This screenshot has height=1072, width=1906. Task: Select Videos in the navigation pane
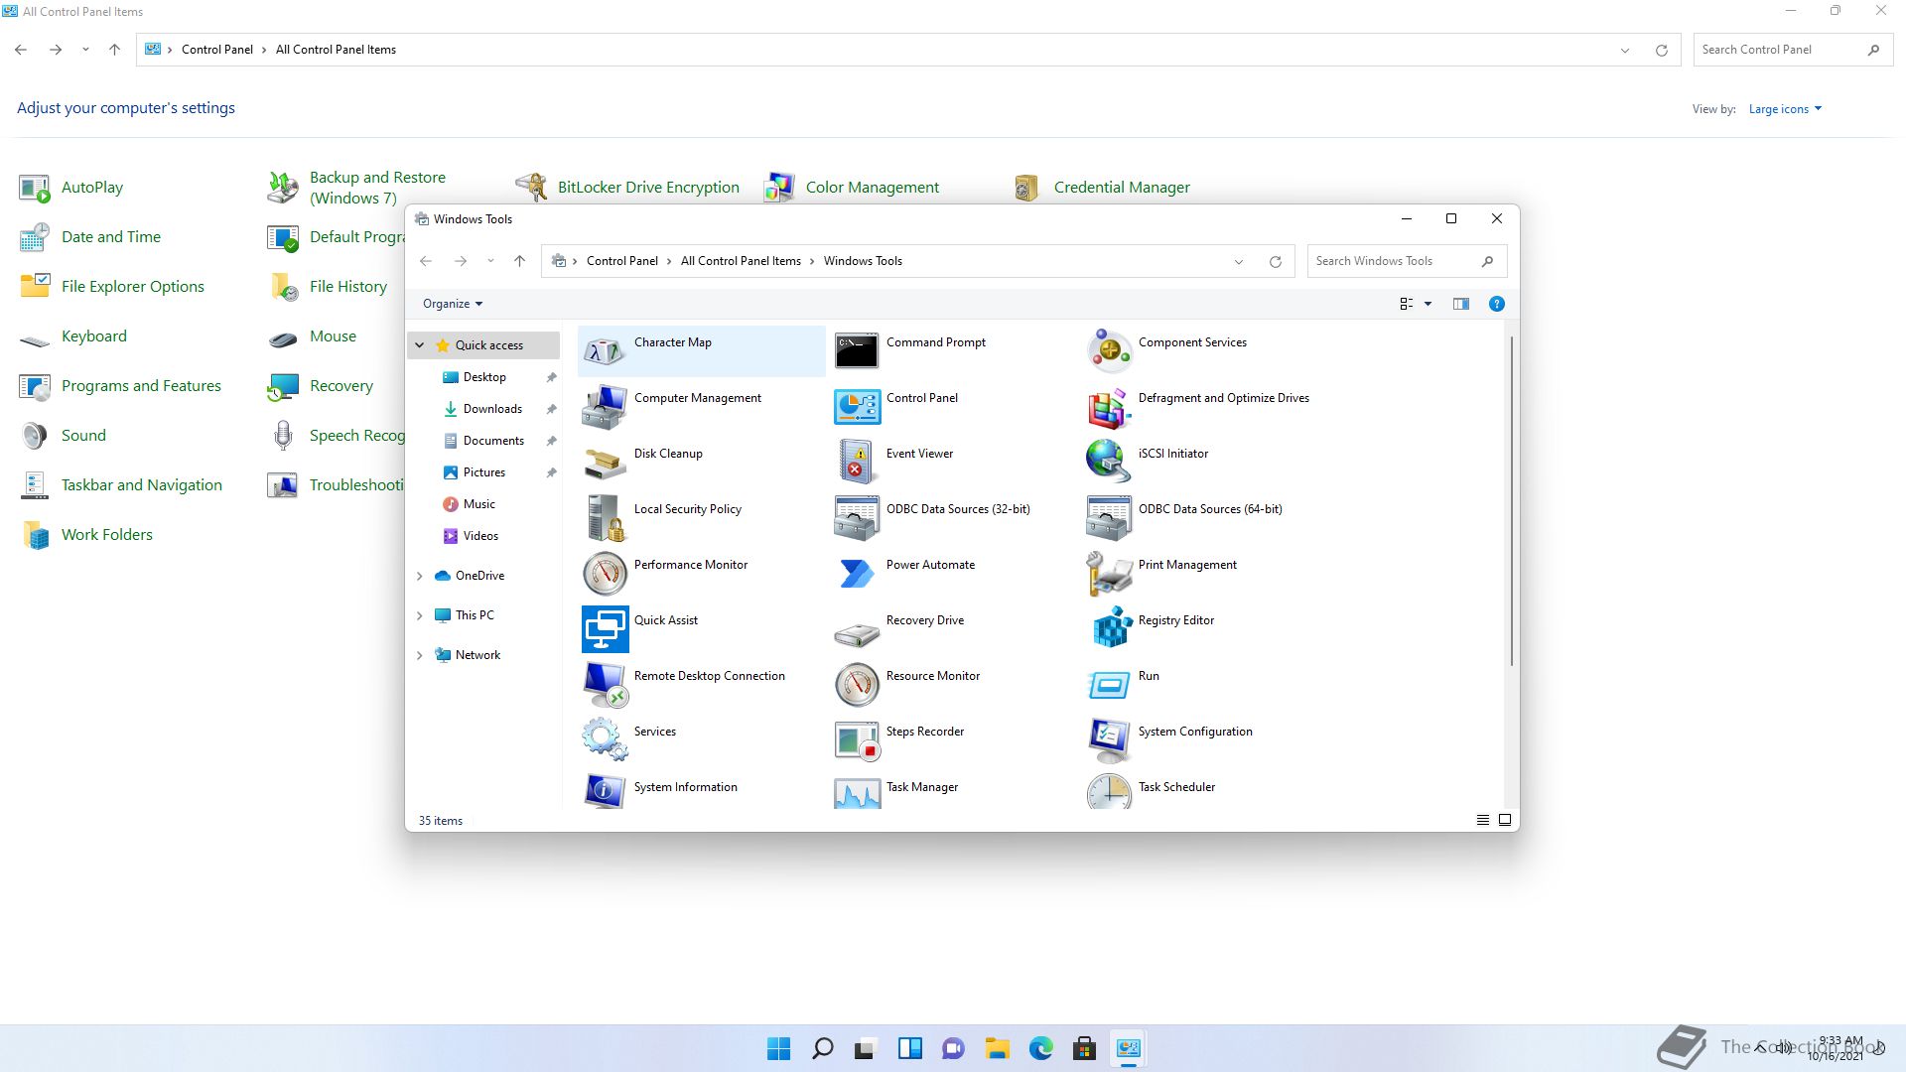480,536
